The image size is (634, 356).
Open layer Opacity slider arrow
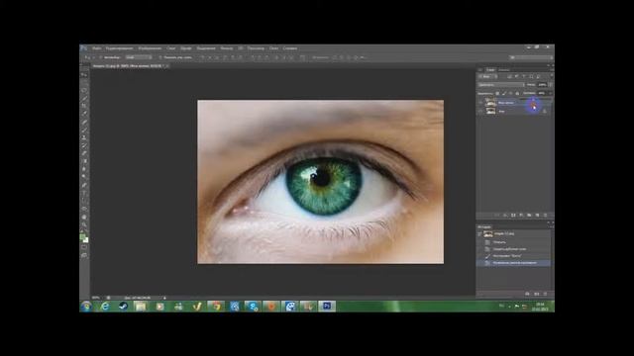(551, 85)
